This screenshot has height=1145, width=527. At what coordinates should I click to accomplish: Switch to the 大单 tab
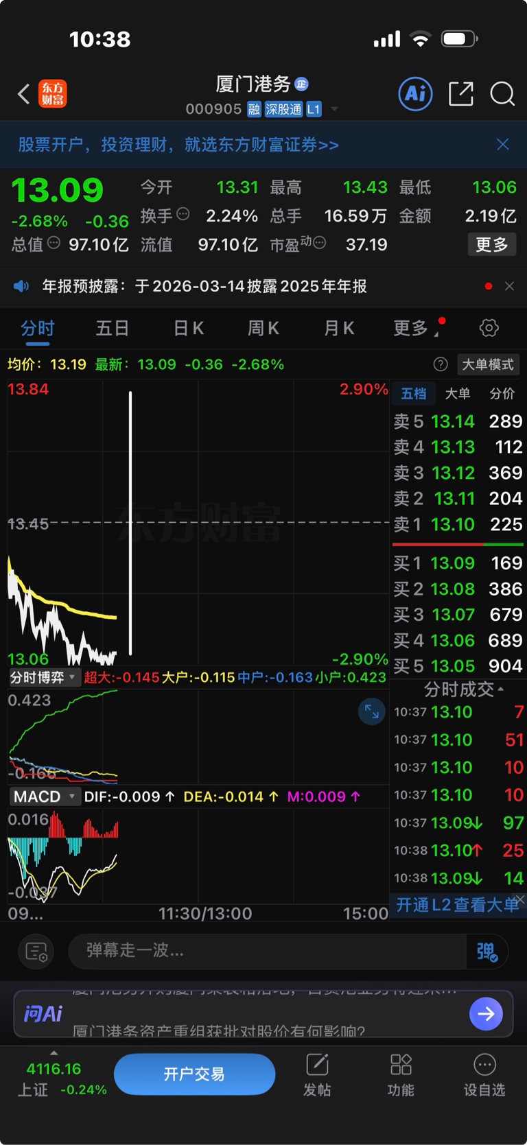[x=458, y=393]
